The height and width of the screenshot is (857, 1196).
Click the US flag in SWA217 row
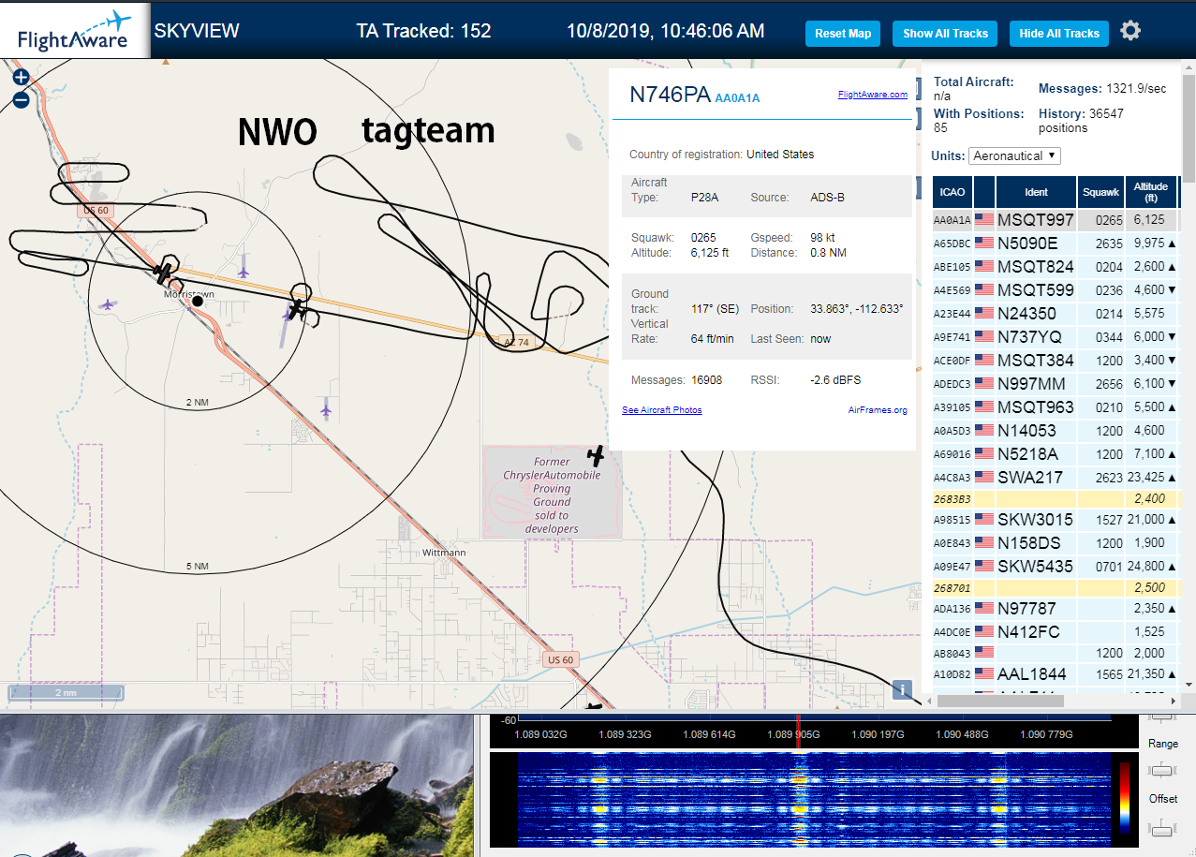tap(984, 477)
